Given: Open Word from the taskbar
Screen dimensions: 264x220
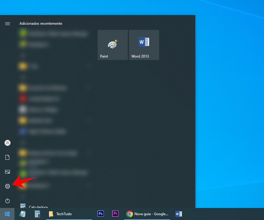Looking at the screenshot, I should coord(179,214).
